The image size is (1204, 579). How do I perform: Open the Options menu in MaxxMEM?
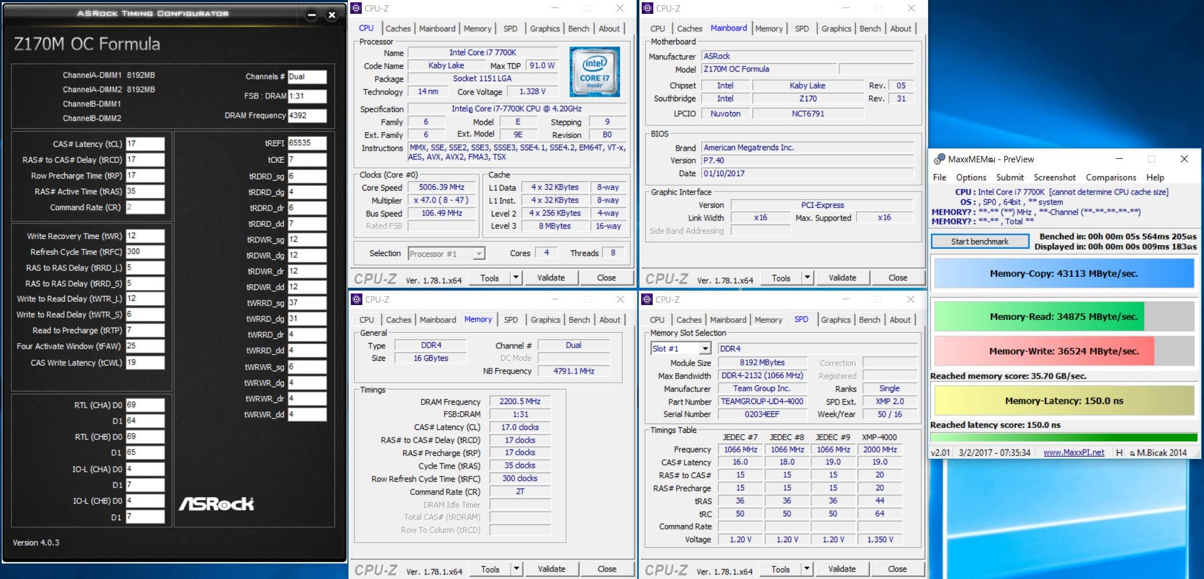tap(971, 177)
